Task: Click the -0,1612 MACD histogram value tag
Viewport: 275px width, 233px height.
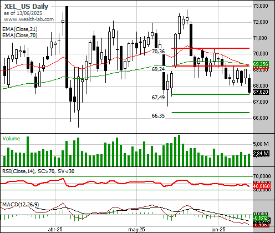Action: (x=261, y=217)
